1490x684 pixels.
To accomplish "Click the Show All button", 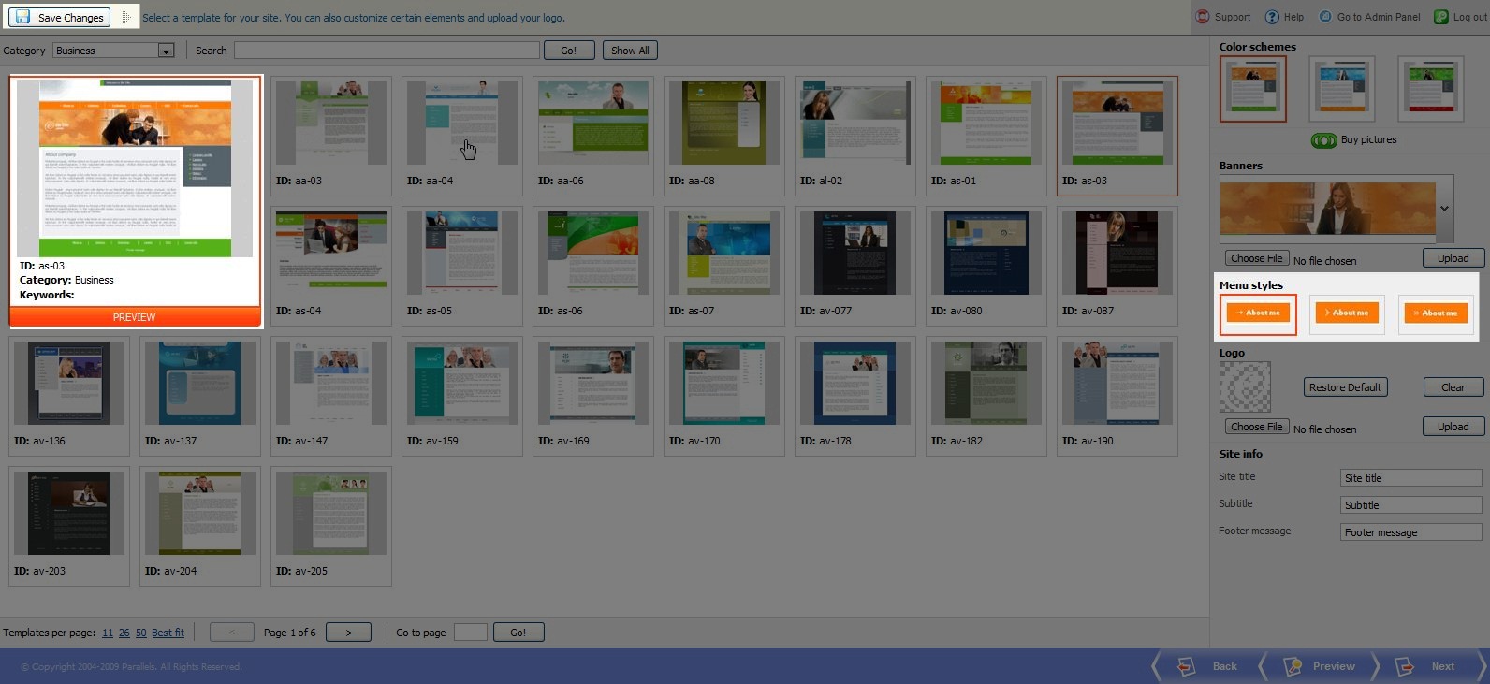I will tap(630, 51).
